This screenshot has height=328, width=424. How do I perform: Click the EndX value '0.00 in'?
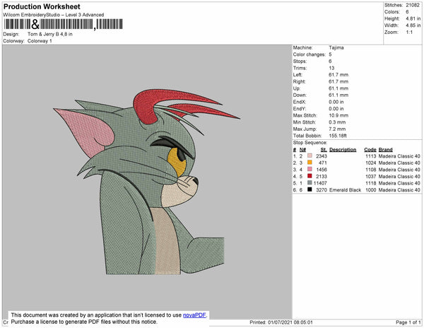(x=336, y=102)
